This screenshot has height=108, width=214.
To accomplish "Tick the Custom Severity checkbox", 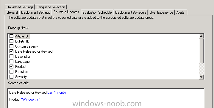I will [12, 46].
